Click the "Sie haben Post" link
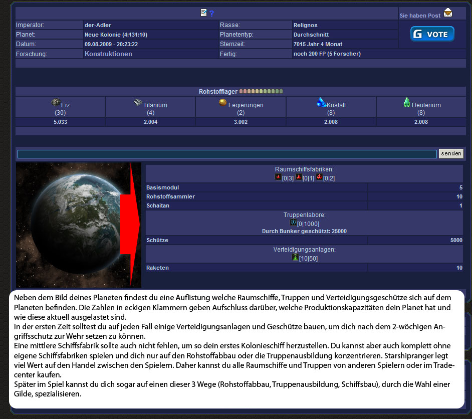Image resolution: width=472 pixels, height=419 pixels. pyautogui.click(x=420, y=16)
